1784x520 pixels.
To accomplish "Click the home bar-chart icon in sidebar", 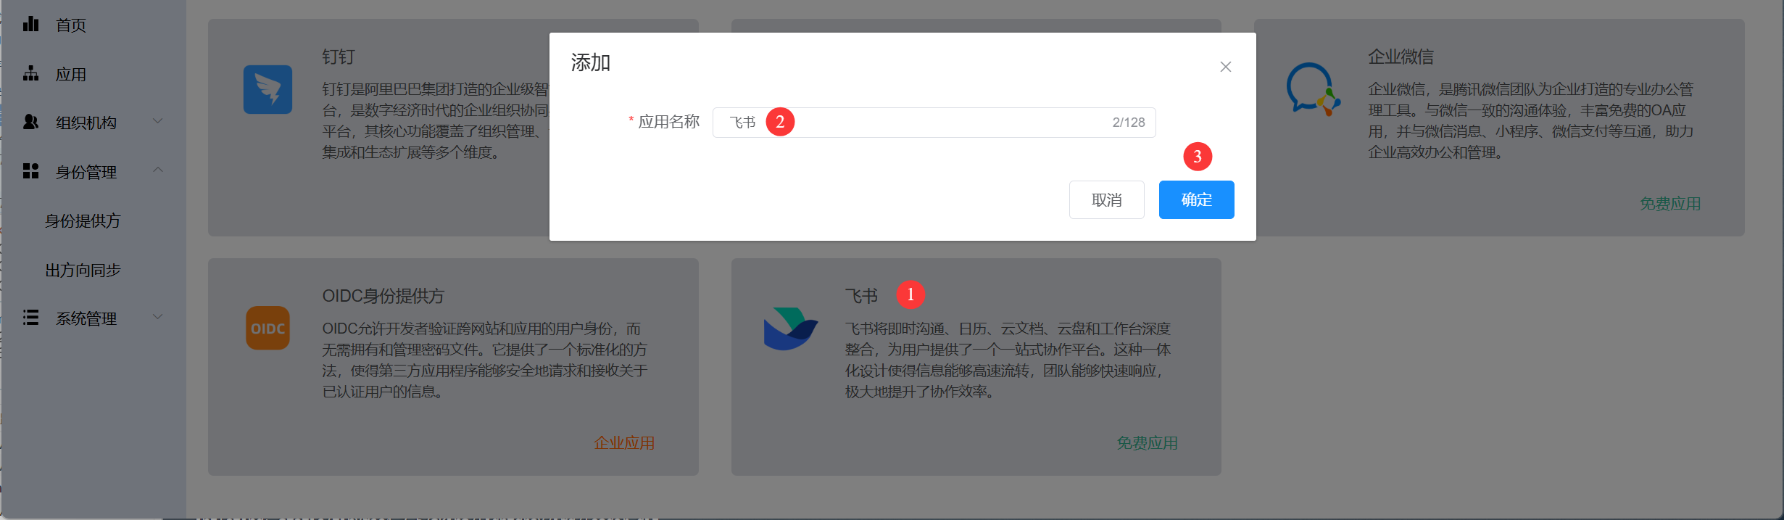I will (30, 25).
